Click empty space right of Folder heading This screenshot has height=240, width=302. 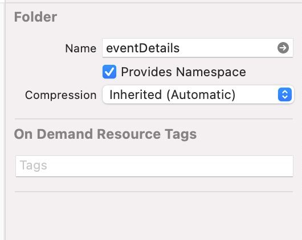pos(173,17)
